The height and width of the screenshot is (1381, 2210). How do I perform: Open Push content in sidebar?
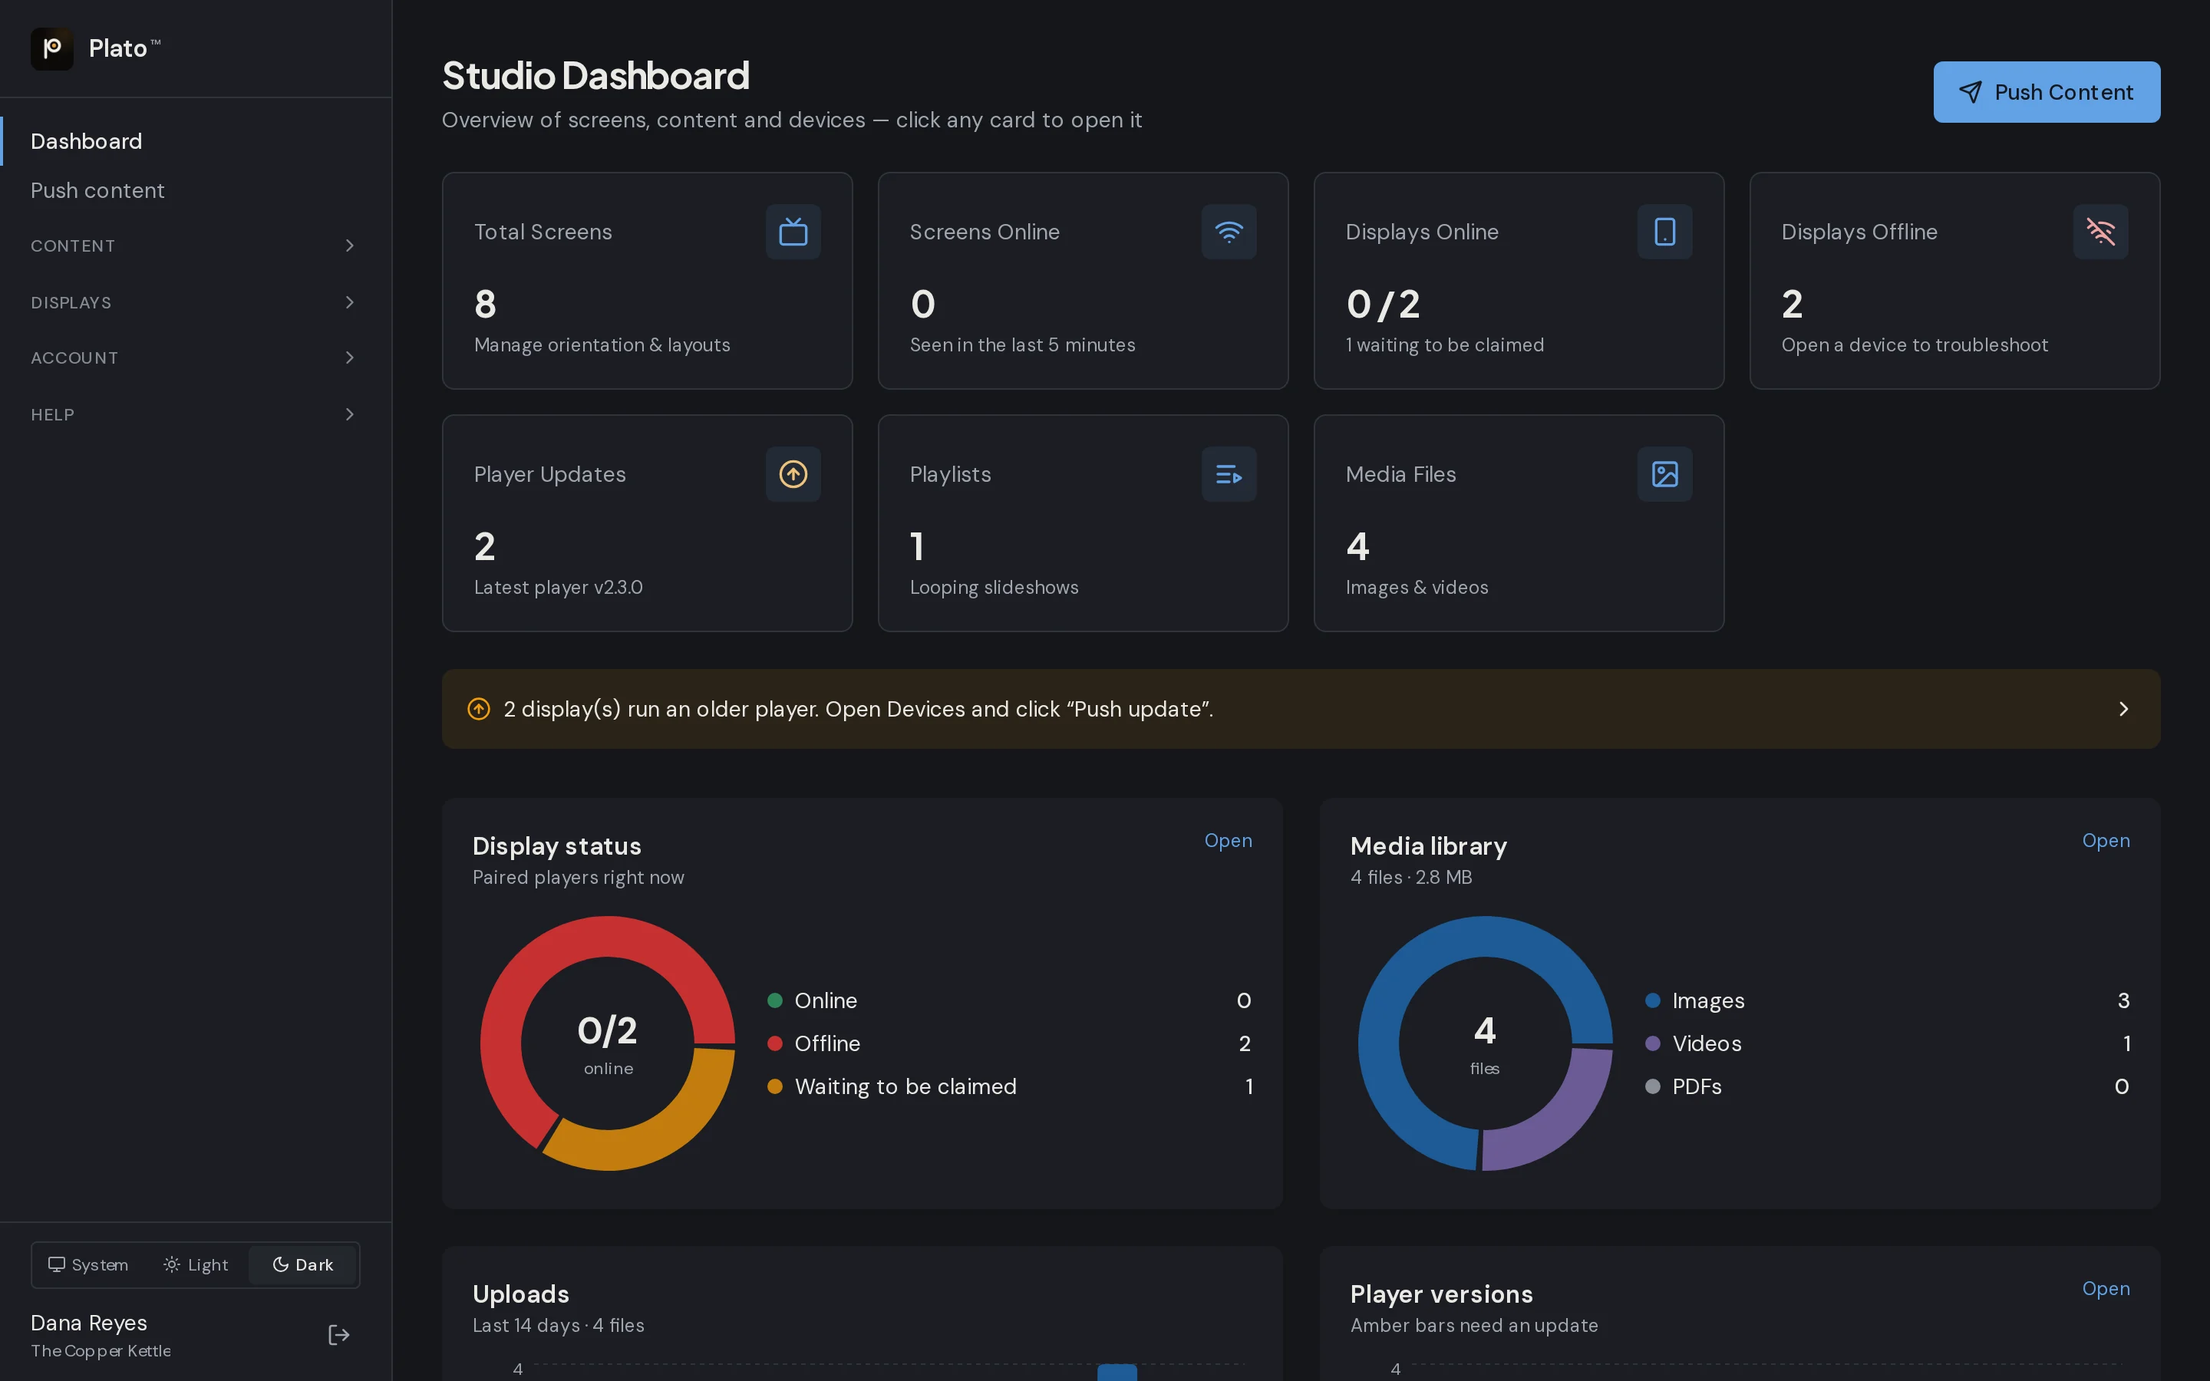196,191
